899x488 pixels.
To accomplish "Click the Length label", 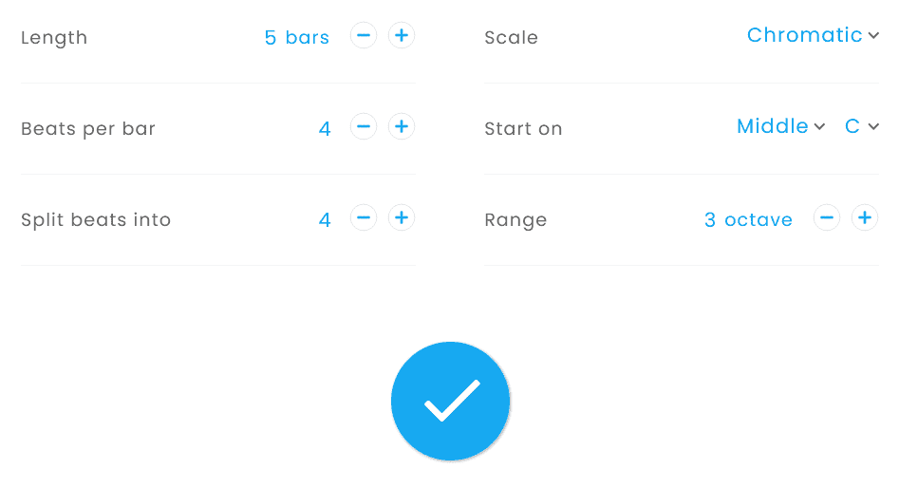I will click(54, 38).
